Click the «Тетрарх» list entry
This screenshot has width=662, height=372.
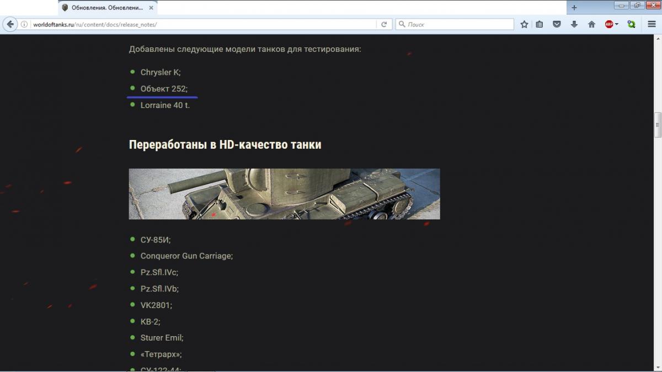pos(161,354)
